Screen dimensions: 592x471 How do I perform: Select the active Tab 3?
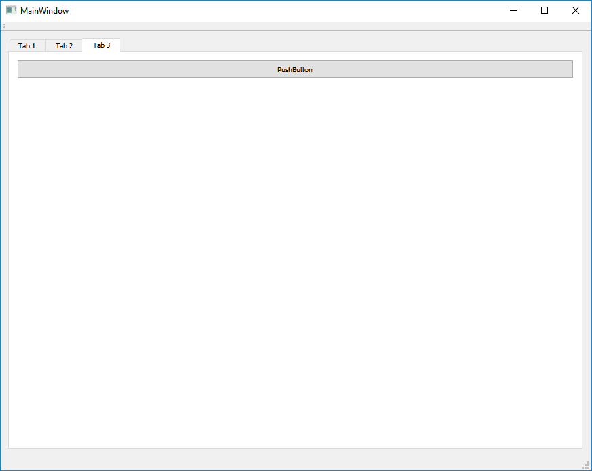tap(101, 45)
